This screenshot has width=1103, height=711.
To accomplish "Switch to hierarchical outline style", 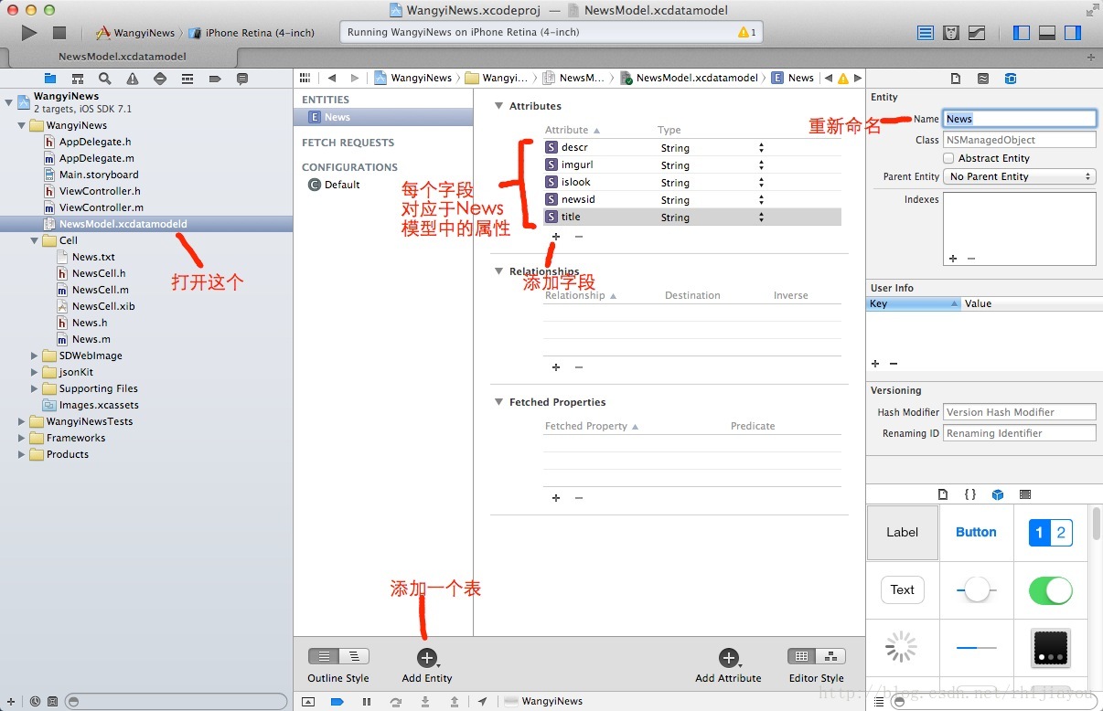I will click(354, 656).
